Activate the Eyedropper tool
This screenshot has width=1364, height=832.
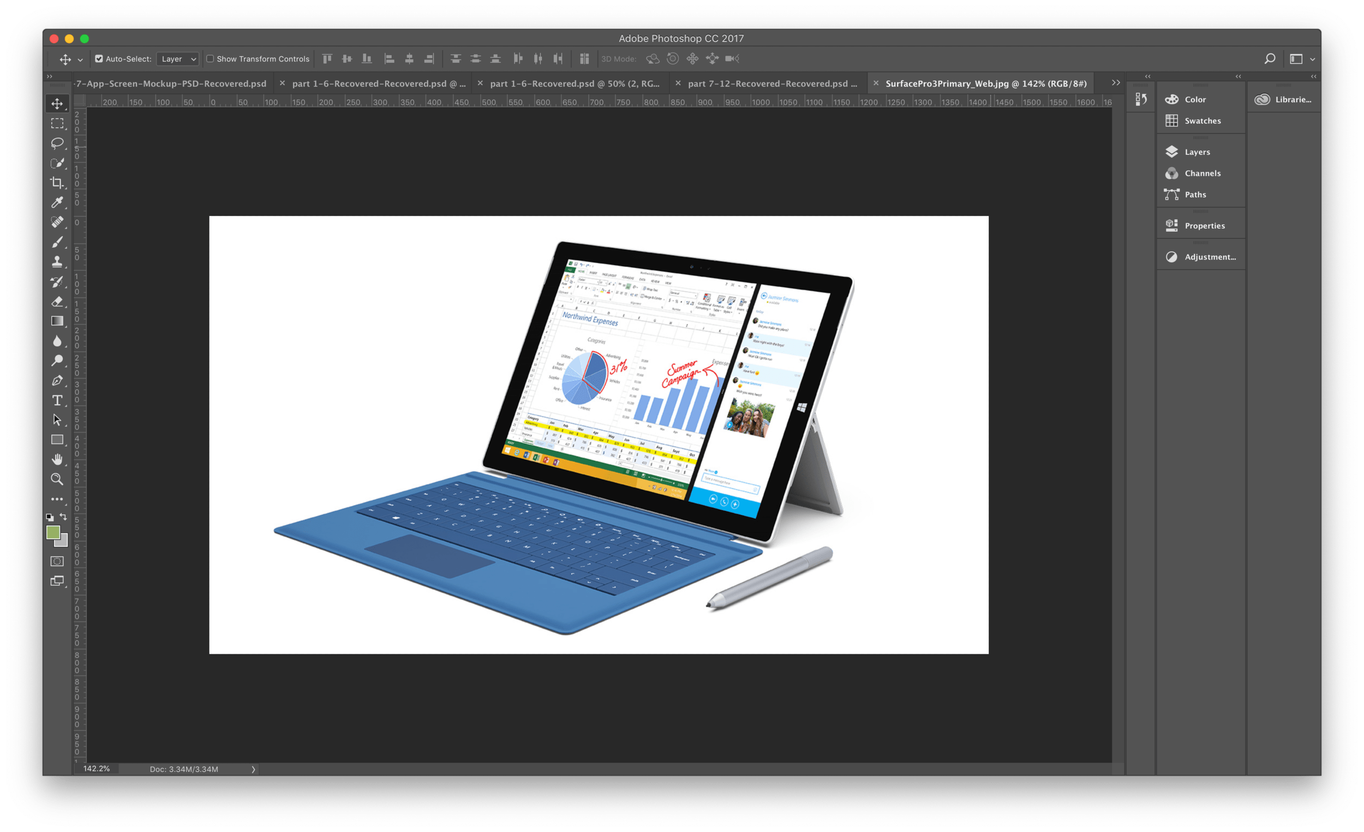(x=57, y=202)
